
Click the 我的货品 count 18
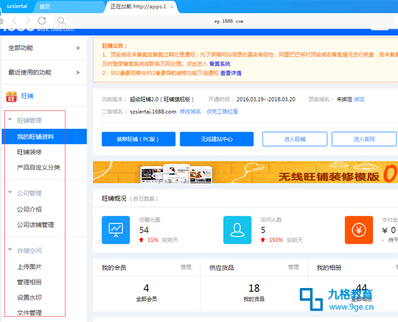point(254,288)
